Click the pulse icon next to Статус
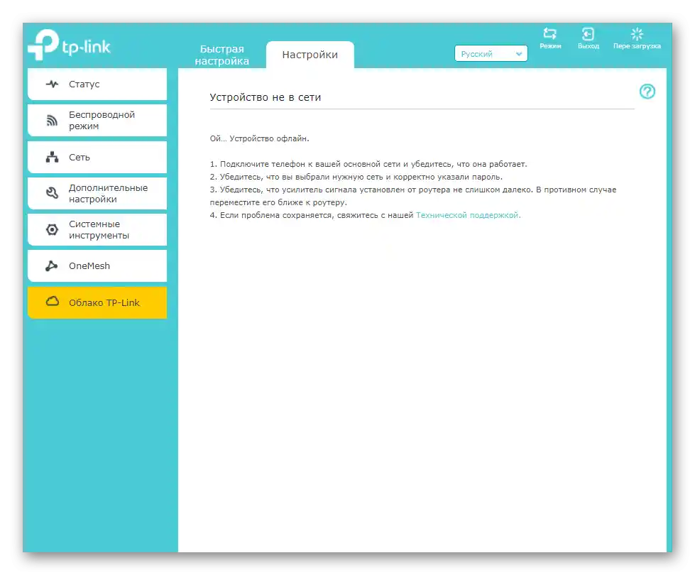This screenshot has width=695, height=575. tap(53, 84)
